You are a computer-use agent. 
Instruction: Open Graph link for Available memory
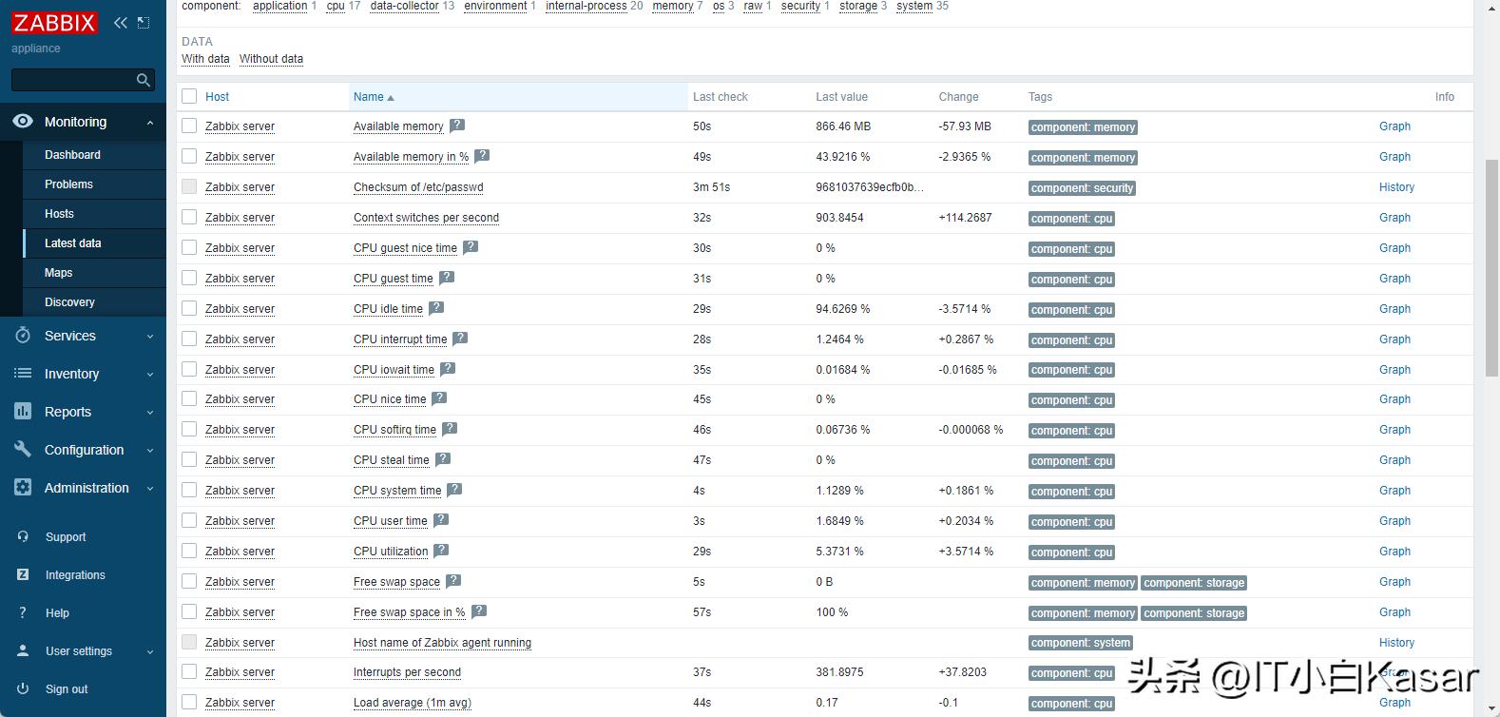coord(1394,126)
